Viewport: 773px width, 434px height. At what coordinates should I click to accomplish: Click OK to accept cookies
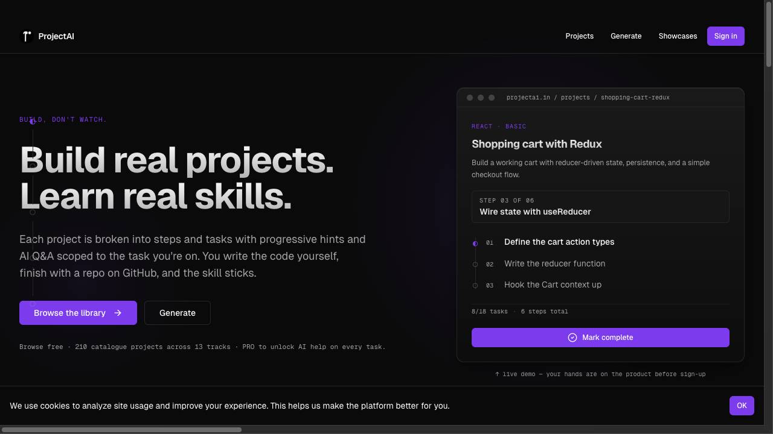click(742, 406)
